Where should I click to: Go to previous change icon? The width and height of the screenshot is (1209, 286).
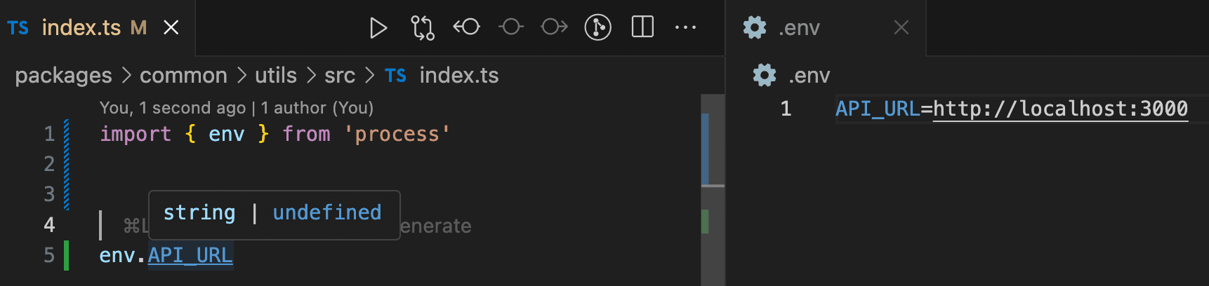[467, 27]
